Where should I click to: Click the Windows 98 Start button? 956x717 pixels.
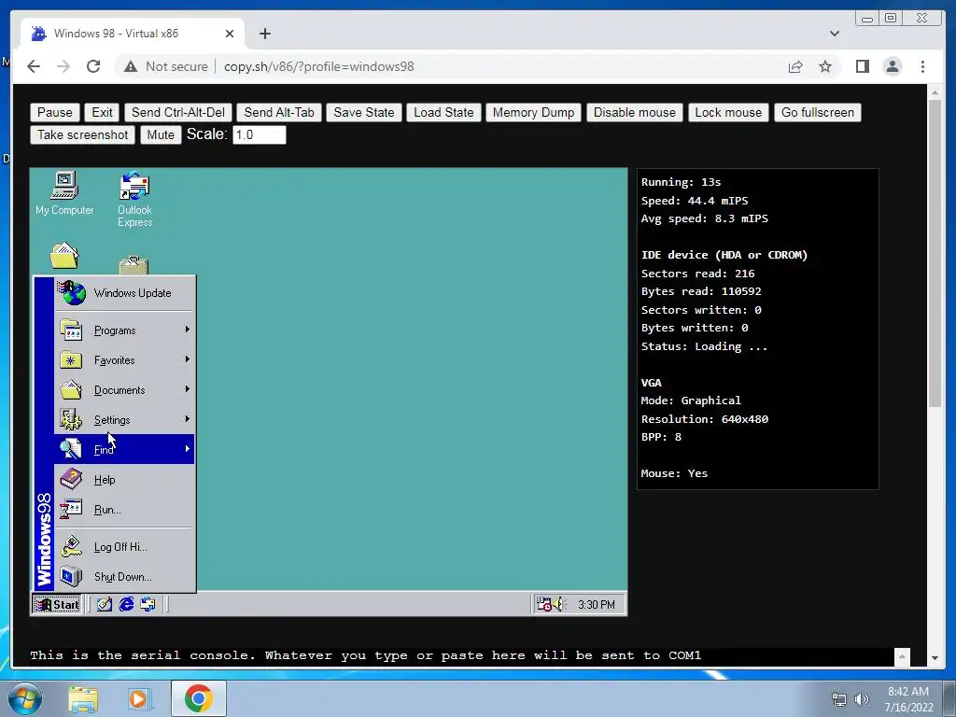[57, 604]
